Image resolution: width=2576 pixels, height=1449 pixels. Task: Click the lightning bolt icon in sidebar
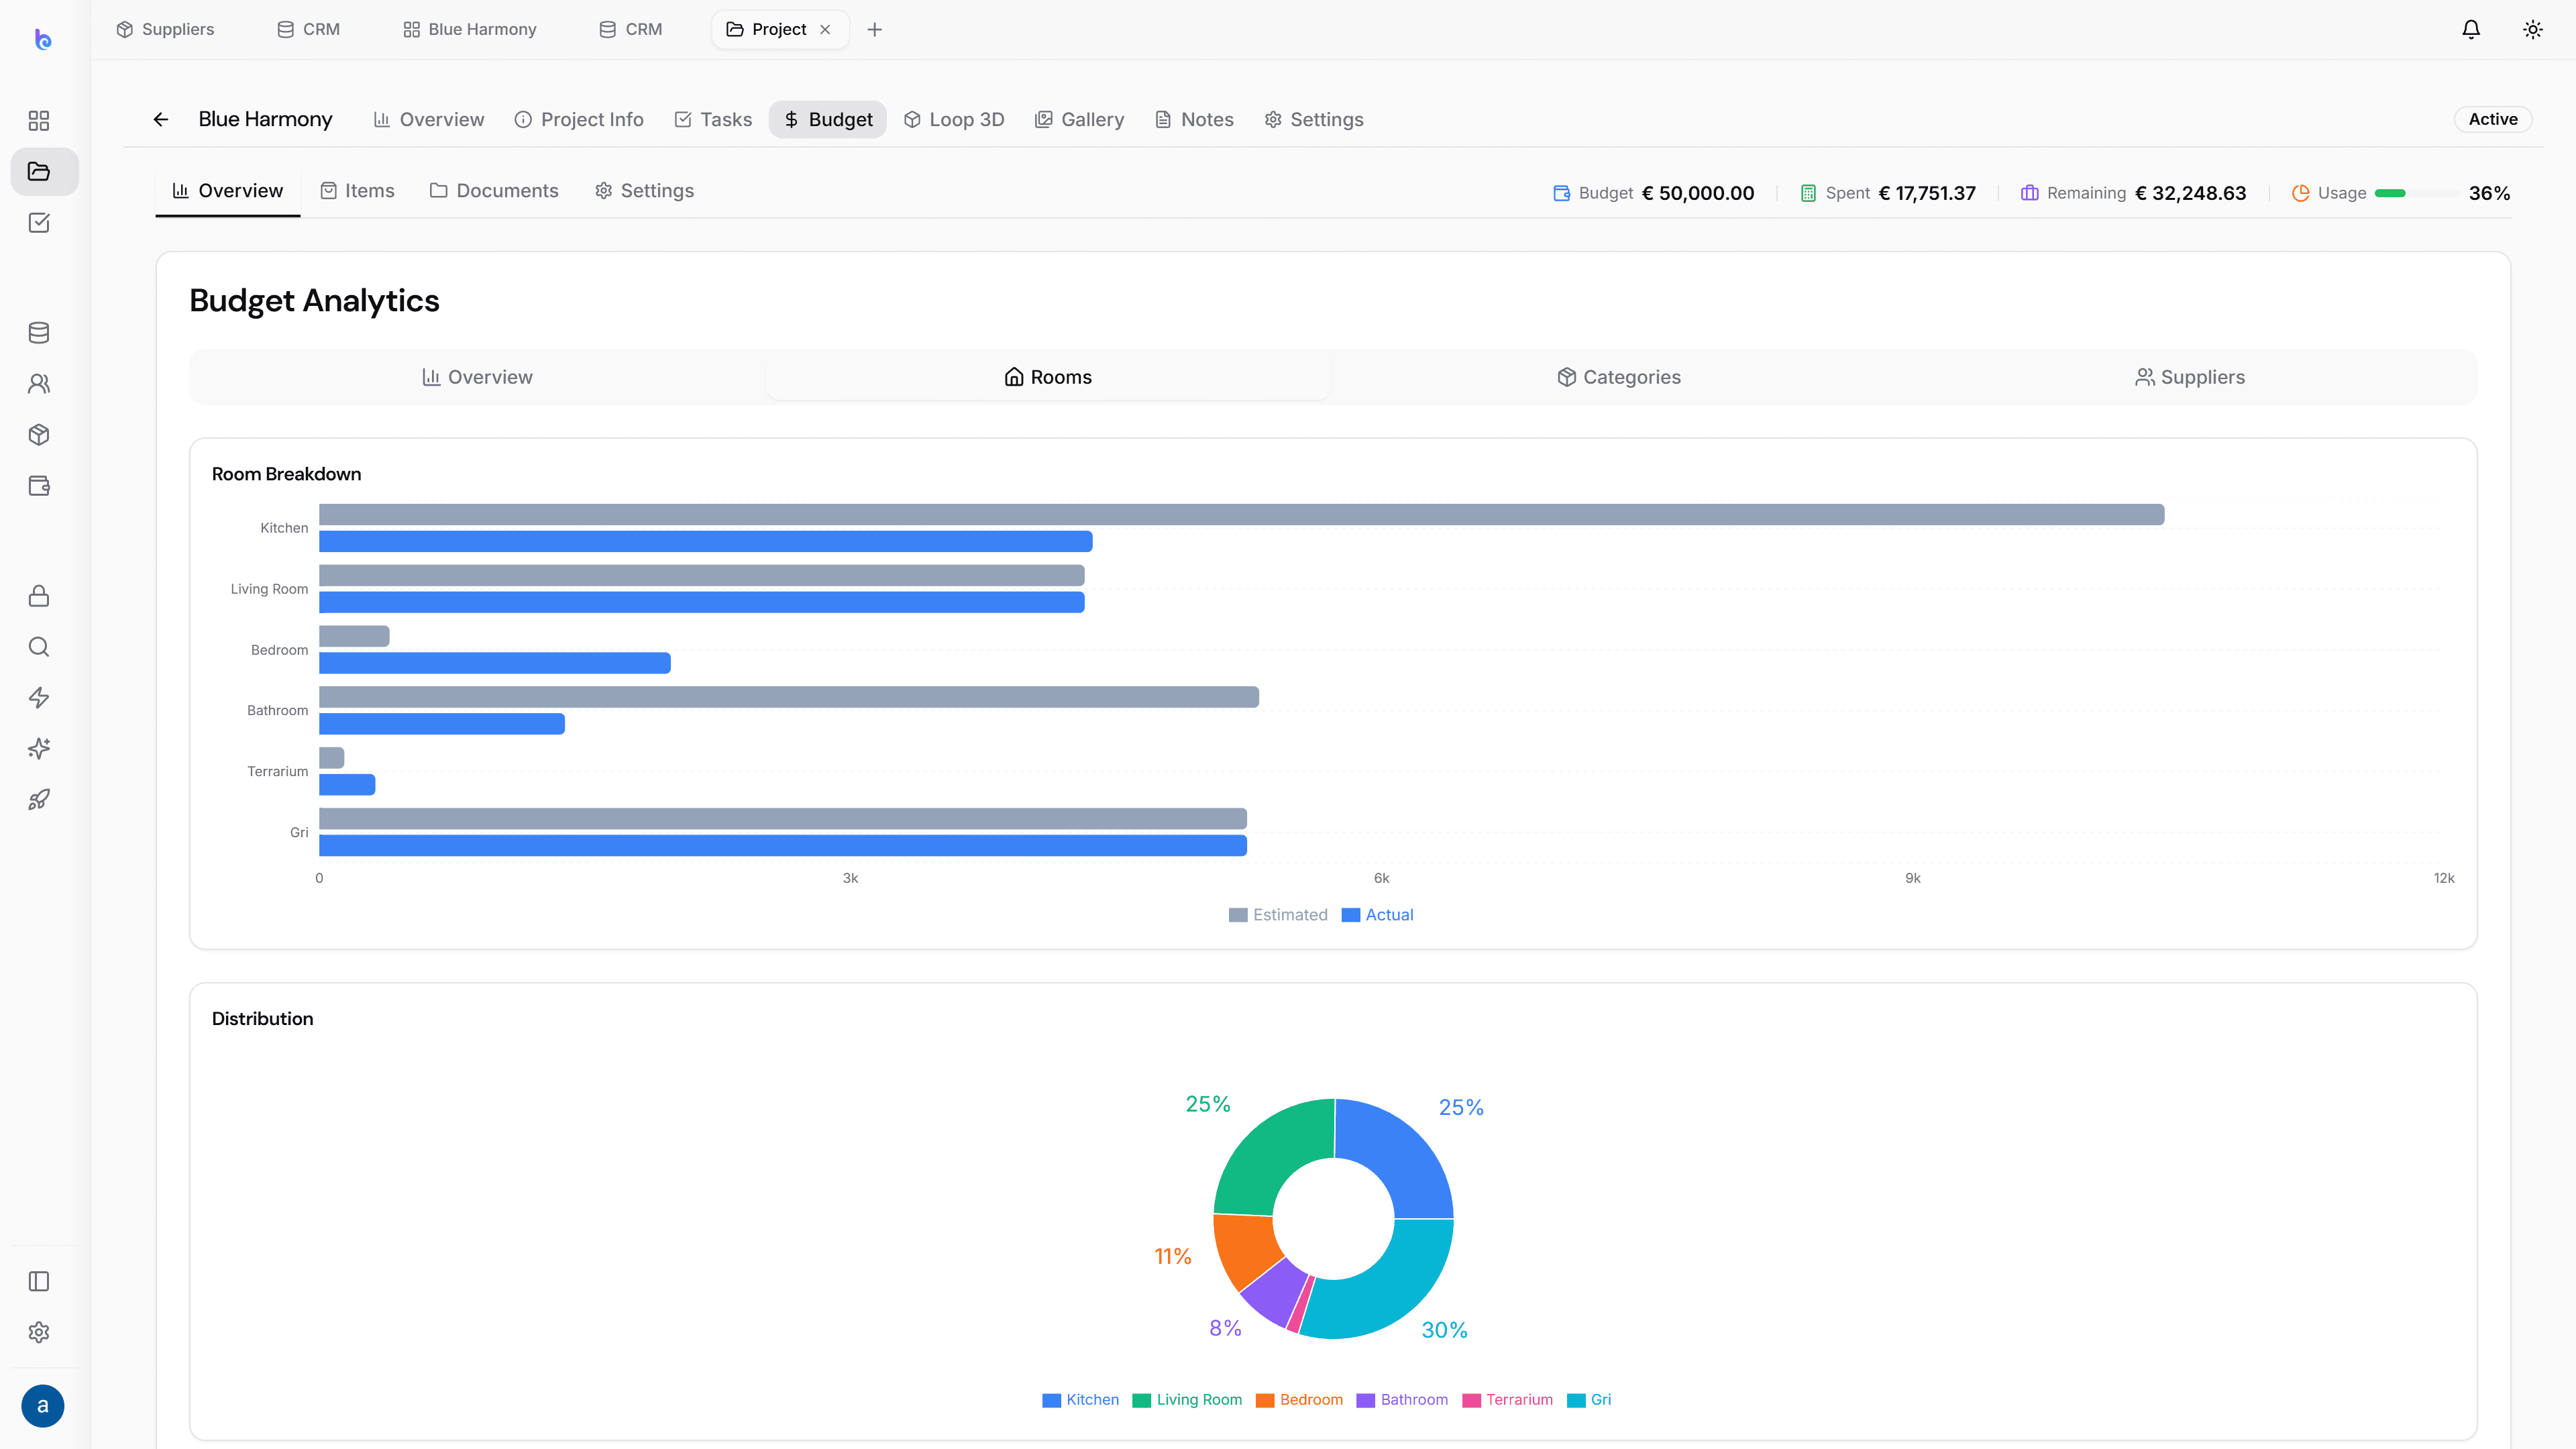coord(39,698)
